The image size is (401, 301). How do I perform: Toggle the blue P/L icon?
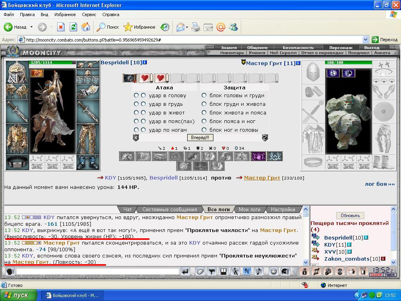247,271
